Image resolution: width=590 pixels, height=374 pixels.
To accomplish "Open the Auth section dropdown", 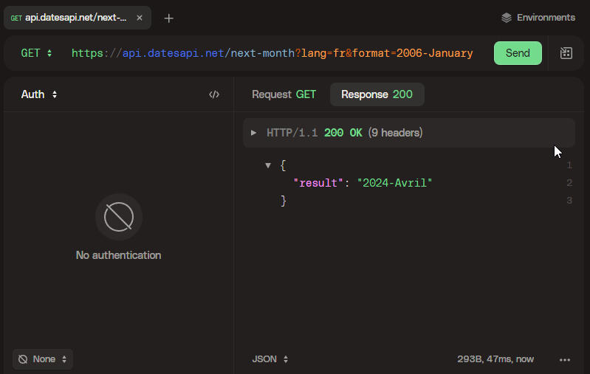I will point(39,94).
